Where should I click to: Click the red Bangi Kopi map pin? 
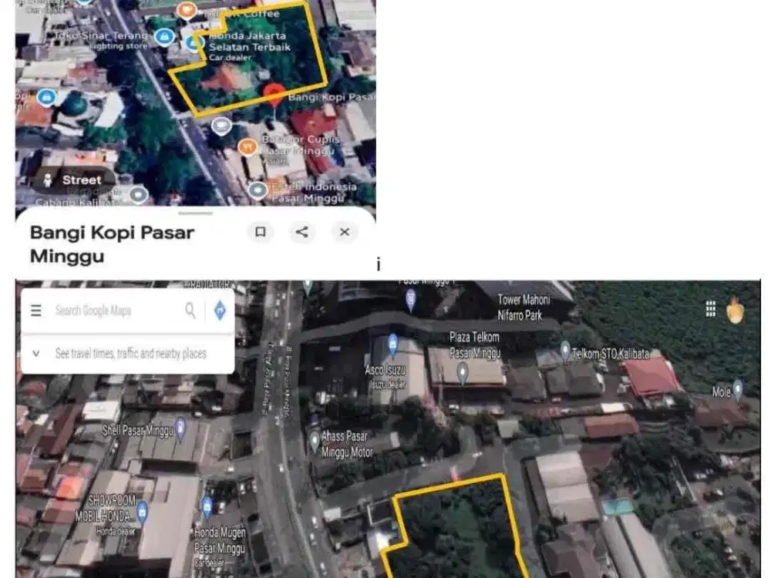tap(274, 96)
